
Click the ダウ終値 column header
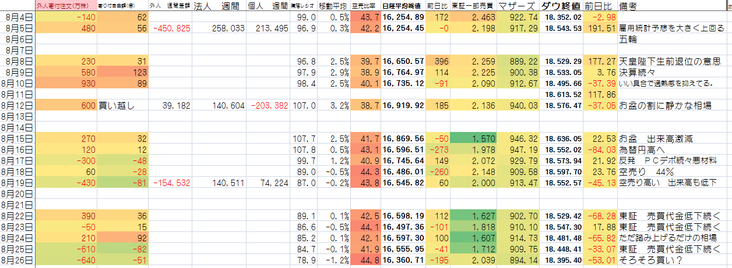[x=560, y=6]
